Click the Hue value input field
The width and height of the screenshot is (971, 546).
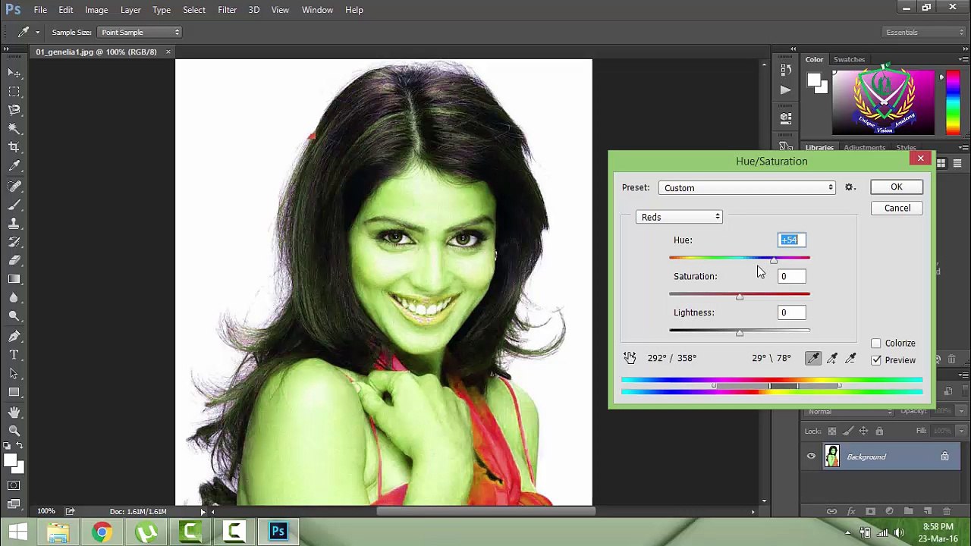click(791, 240)
